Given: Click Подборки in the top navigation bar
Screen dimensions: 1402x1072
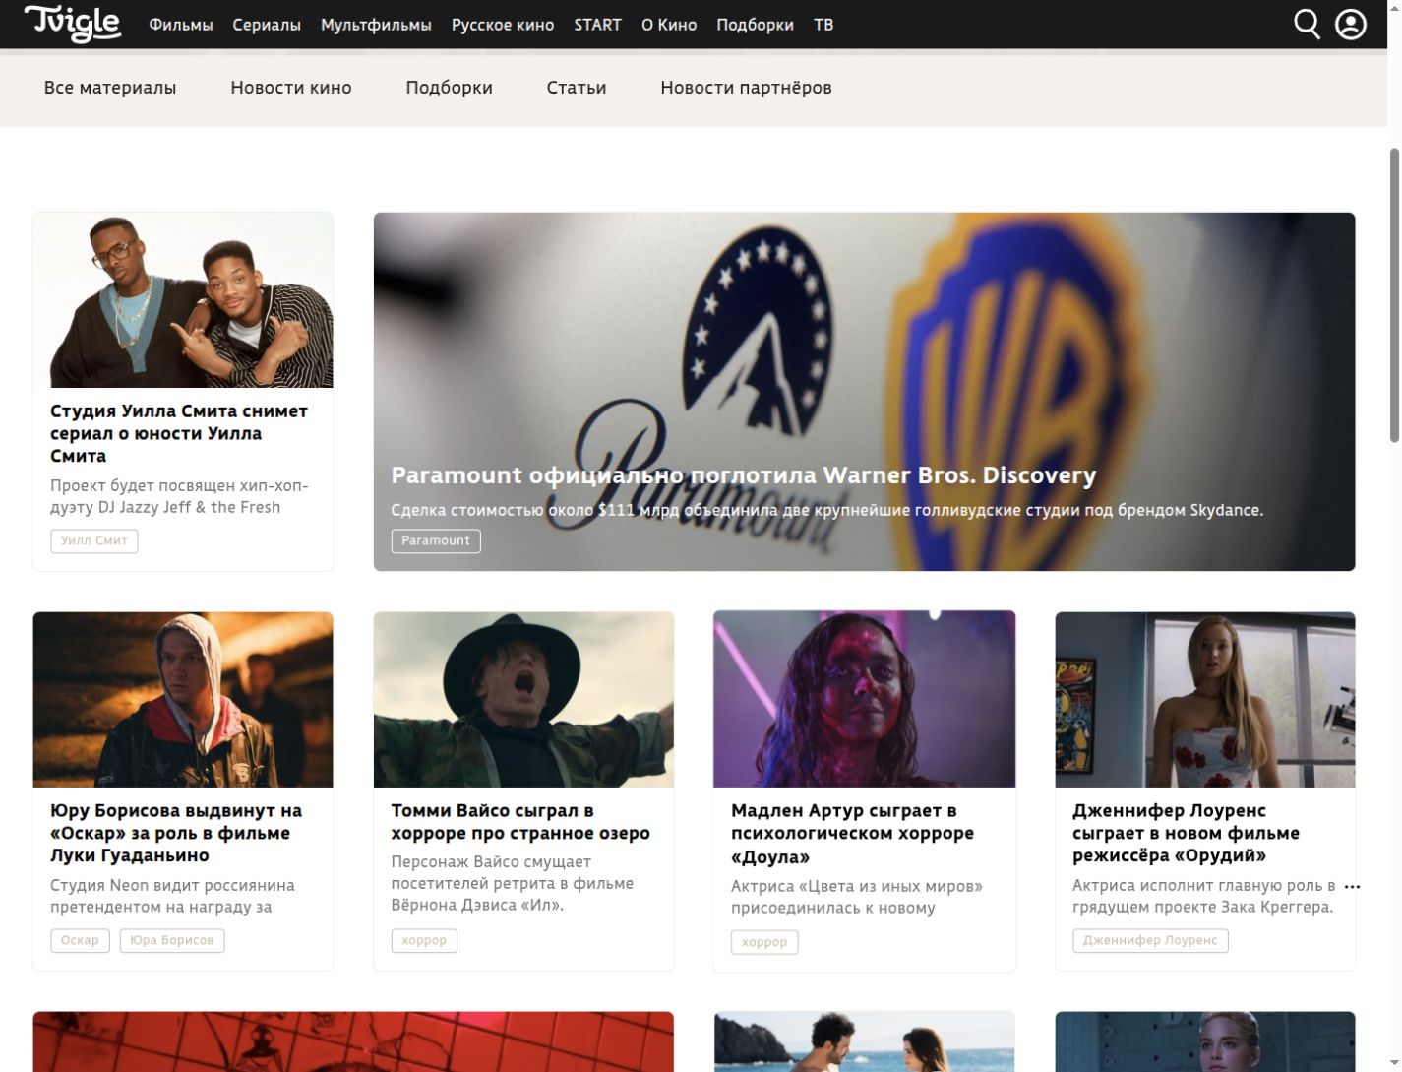Looking at the screenshot, I should click(x=755, y=25).
